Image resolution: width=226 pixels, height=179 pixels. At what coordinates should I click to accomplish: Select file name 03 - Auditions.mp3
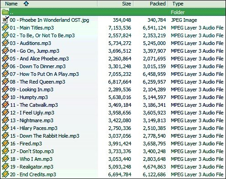[31, 43]
